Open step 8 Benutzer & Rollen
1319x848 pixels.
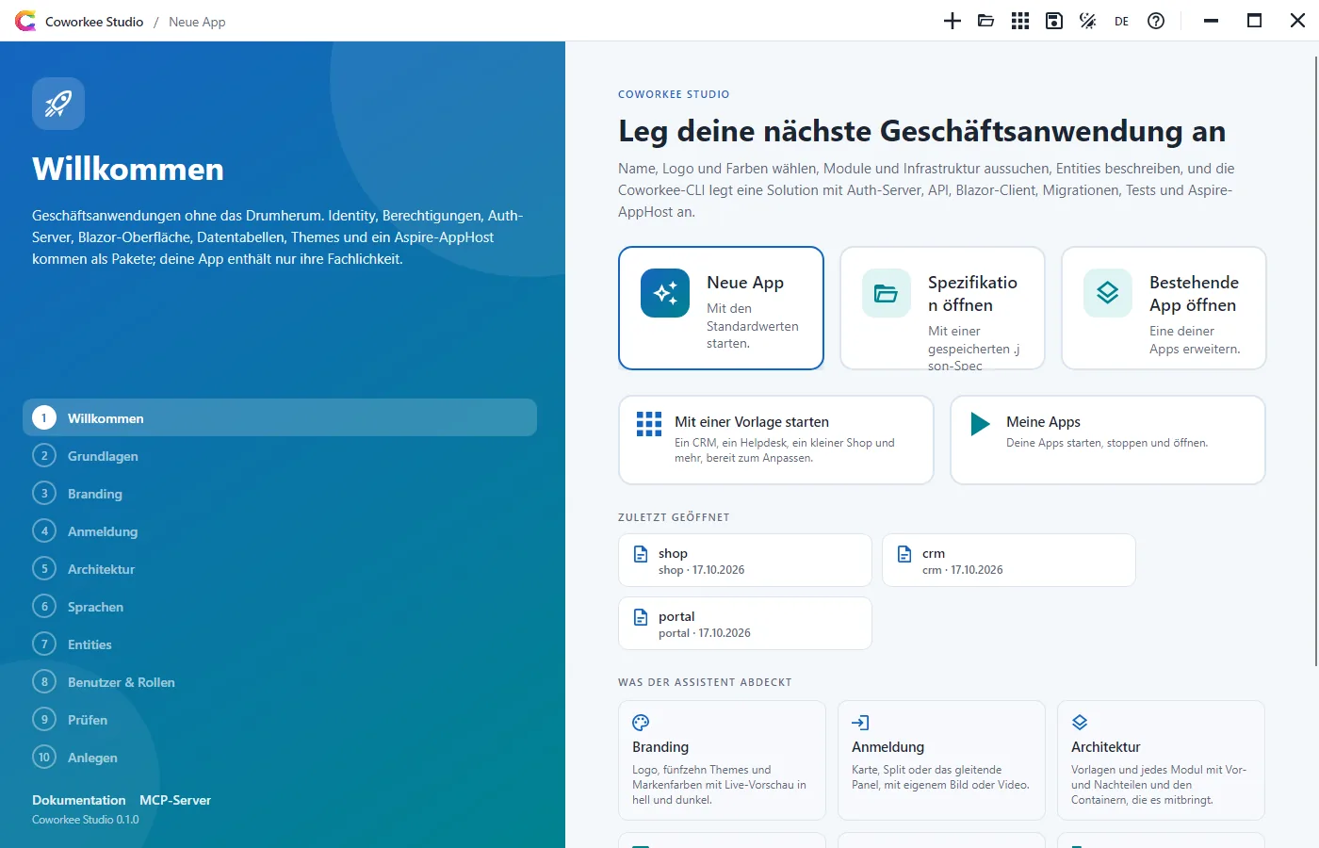tap(280, 681)
